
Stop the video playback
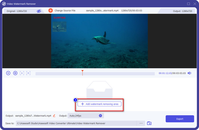pyautogui.click(x=15, y=73)
